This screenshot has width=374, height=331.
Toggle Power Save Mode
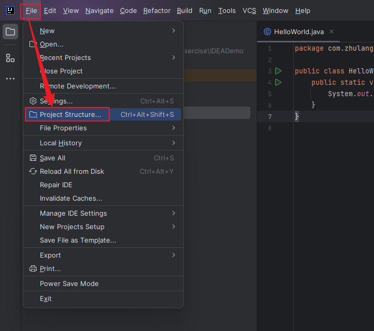point(69,283)
